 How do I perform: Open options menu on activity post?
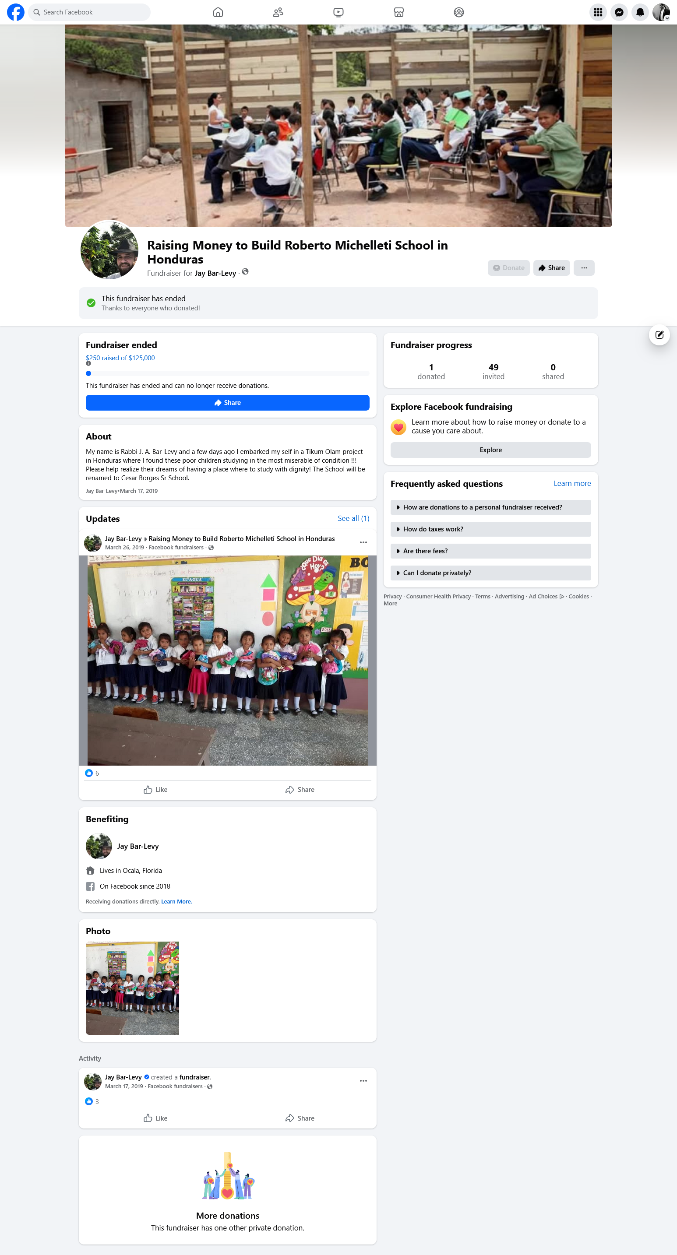coord(363,1081)
